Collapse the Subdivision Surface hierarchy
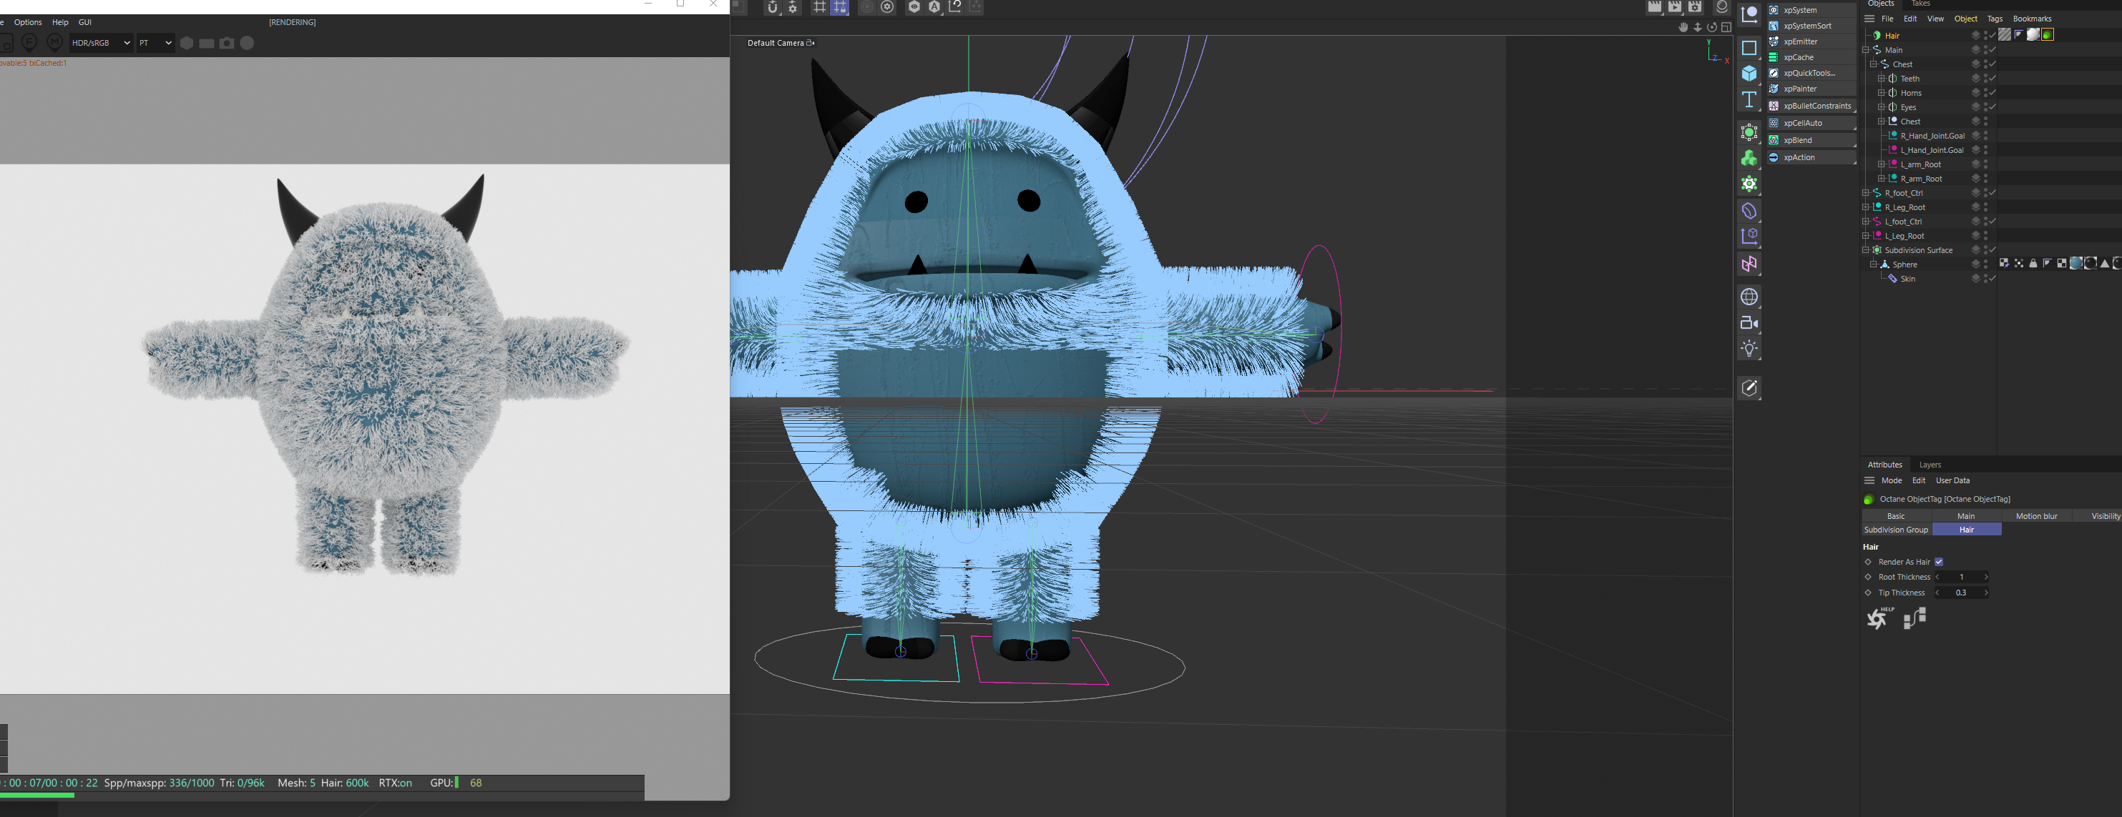2122x817 pixels. click(1866, 250)
